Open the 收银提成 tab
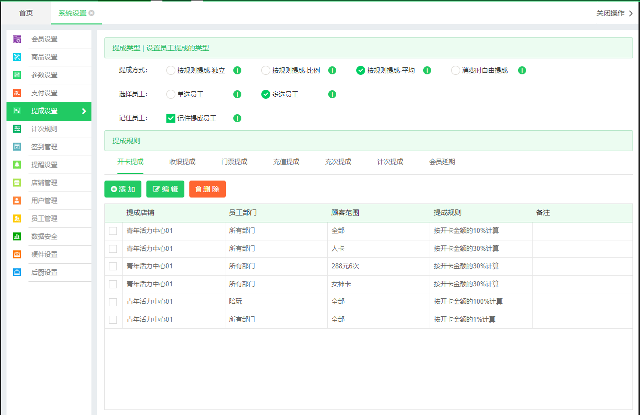The height and width of the screenshot is (415, 640). pyautogui.click(x=182, y=162)
